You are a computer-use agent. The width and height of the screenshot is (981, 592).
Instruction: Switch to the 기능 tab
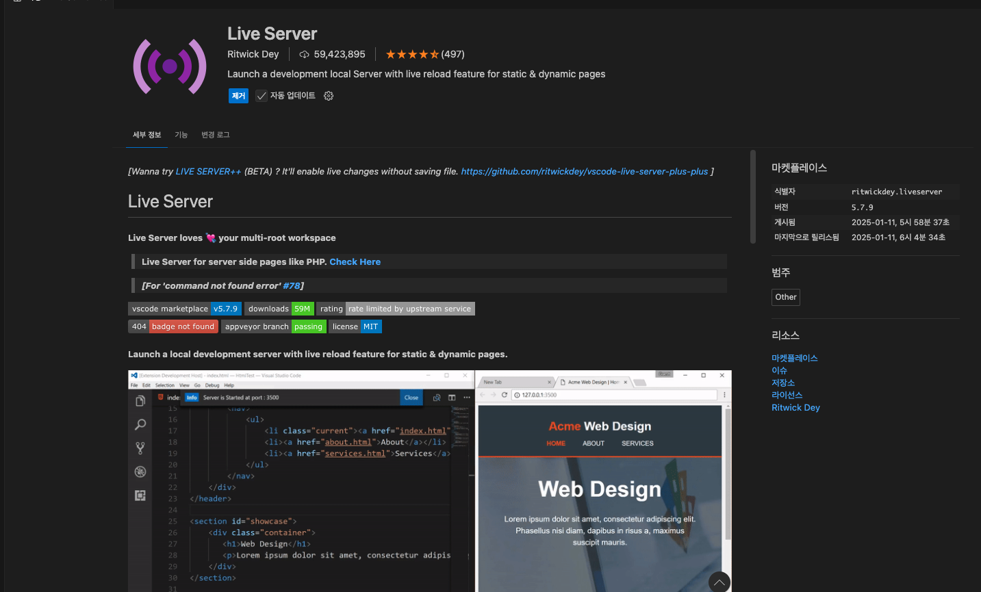click(x=181, y=135)
